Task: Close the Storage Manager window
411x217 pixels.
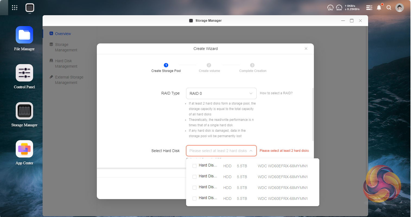Action: coord(361,21)
